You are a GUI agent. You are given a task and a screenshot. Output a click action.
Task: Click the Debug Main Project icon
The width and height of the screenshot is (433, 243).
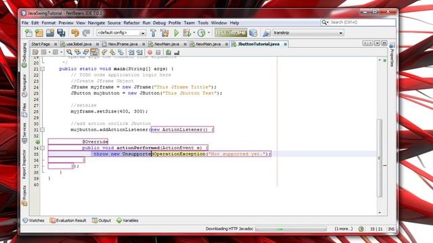(x=187, y=33)
